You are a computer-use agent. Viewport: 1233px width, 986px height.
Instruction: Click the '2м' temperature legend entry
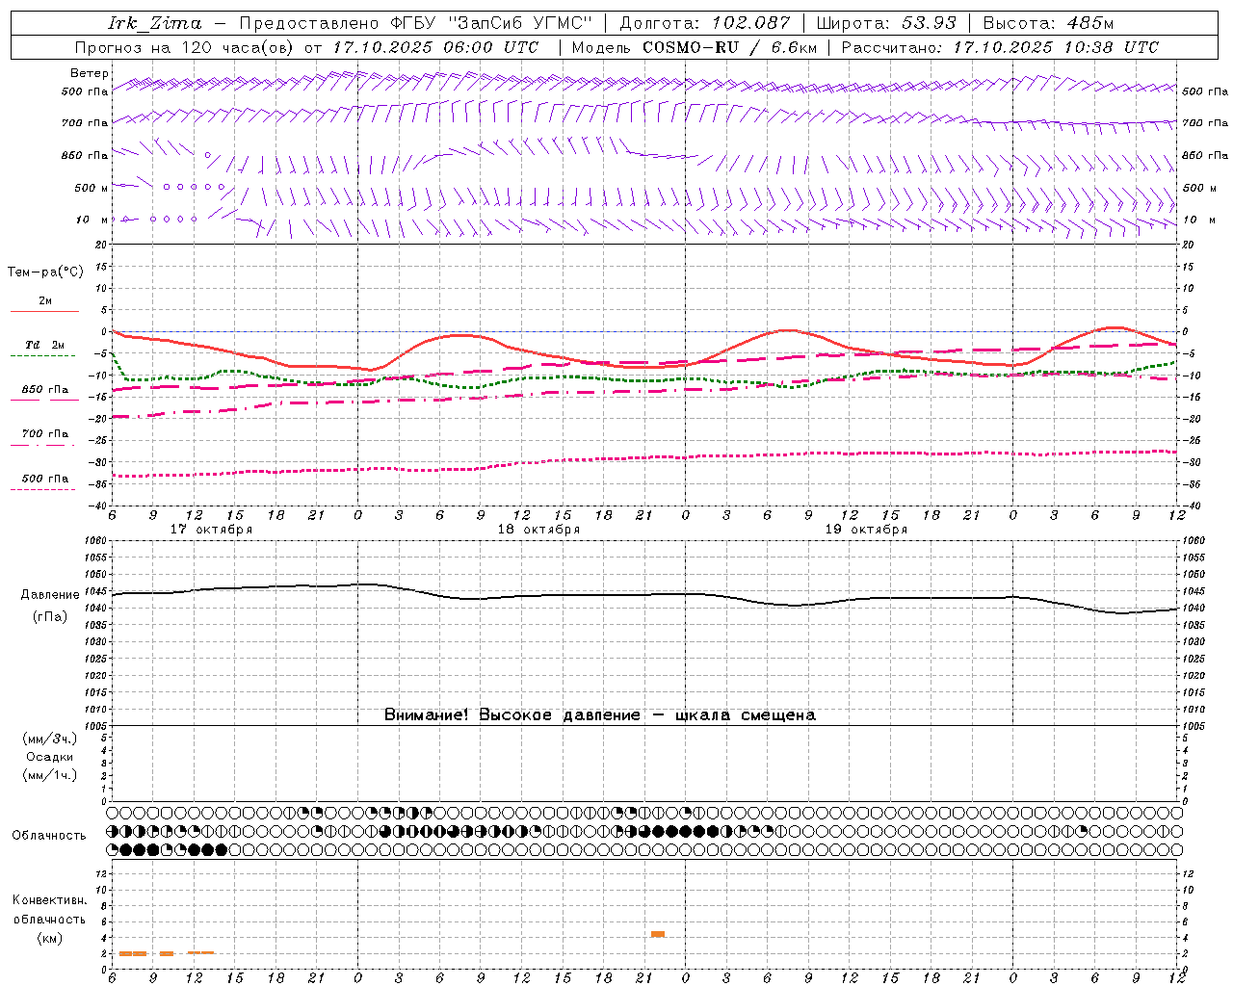(x=45, y=301)
